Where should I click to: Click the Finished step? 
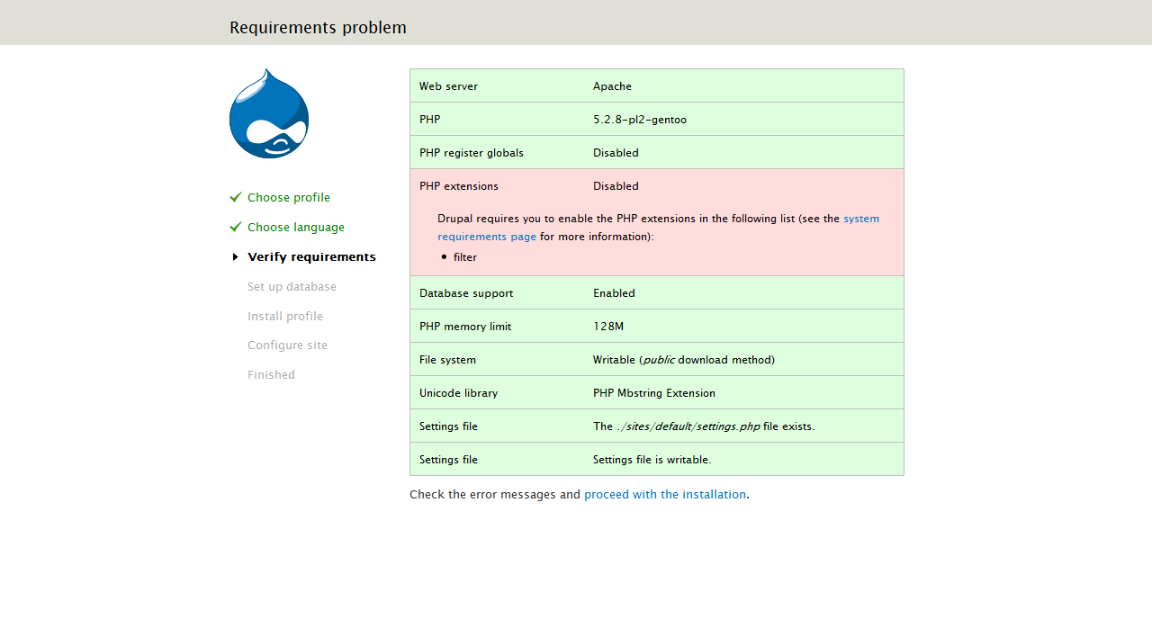coord(271,375)
